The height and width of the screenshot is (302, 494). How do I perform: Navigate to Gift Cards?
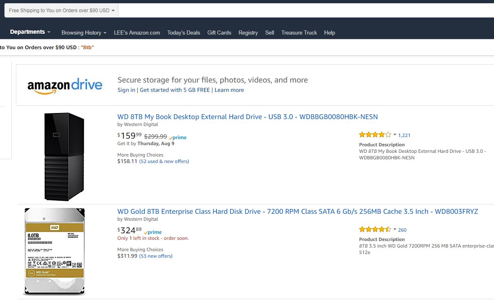click(x=219, y=33)
